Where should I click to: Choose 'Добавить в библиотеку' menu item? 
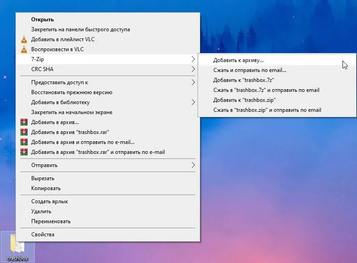click(108, 102)
